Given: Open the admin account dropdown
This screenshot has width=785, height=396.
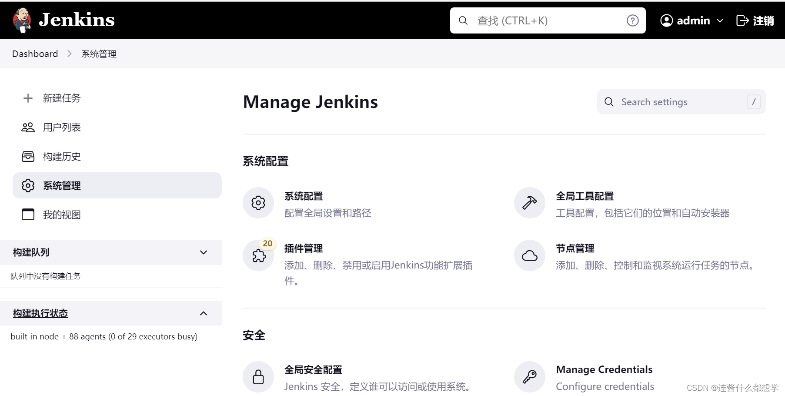Looking at the screenshot, I should (x=691, y=20).
